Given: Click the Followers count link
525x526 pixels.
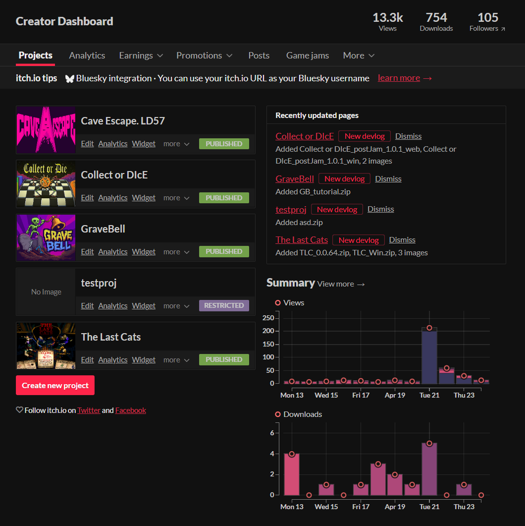Looking at the screenshot, I should (x=487, y=22).
